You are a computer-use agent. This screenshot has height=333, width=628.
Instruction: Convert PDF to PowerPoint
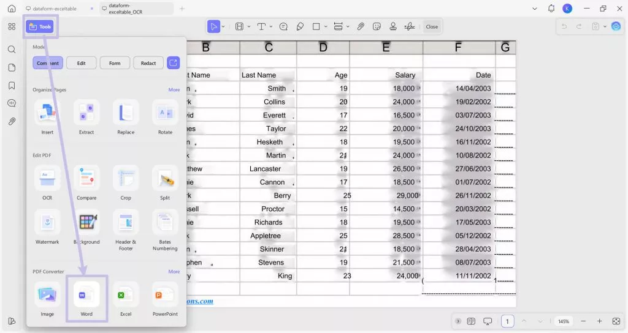tap(165, 299)
